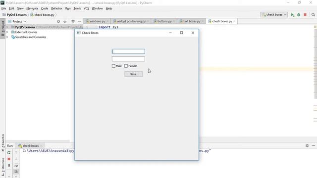Focus the second text field in Check Boxes
This screenshot has width=317, height=178.
pyautogui.click(x=128, y=59)
